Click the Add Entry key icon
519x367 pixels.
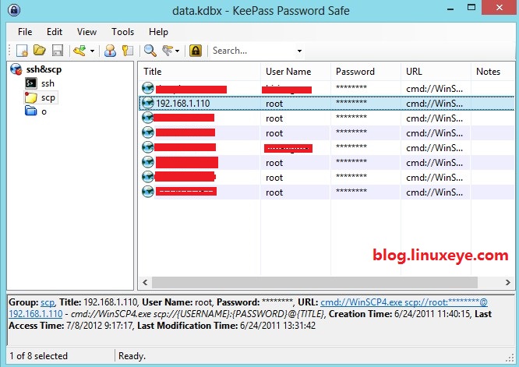point(79,51)
